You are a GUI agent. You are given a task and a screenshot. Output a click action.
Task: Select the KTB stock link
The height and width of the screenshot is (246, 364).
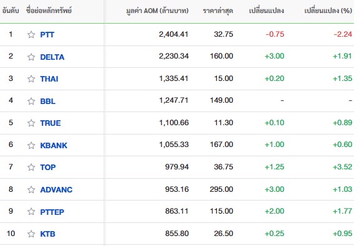(47, 234)
